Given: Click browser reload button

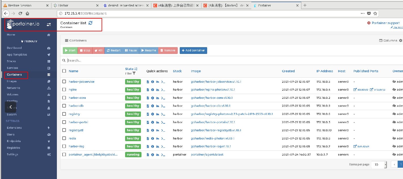Looking at the screenshot, I should pos(20,13).
